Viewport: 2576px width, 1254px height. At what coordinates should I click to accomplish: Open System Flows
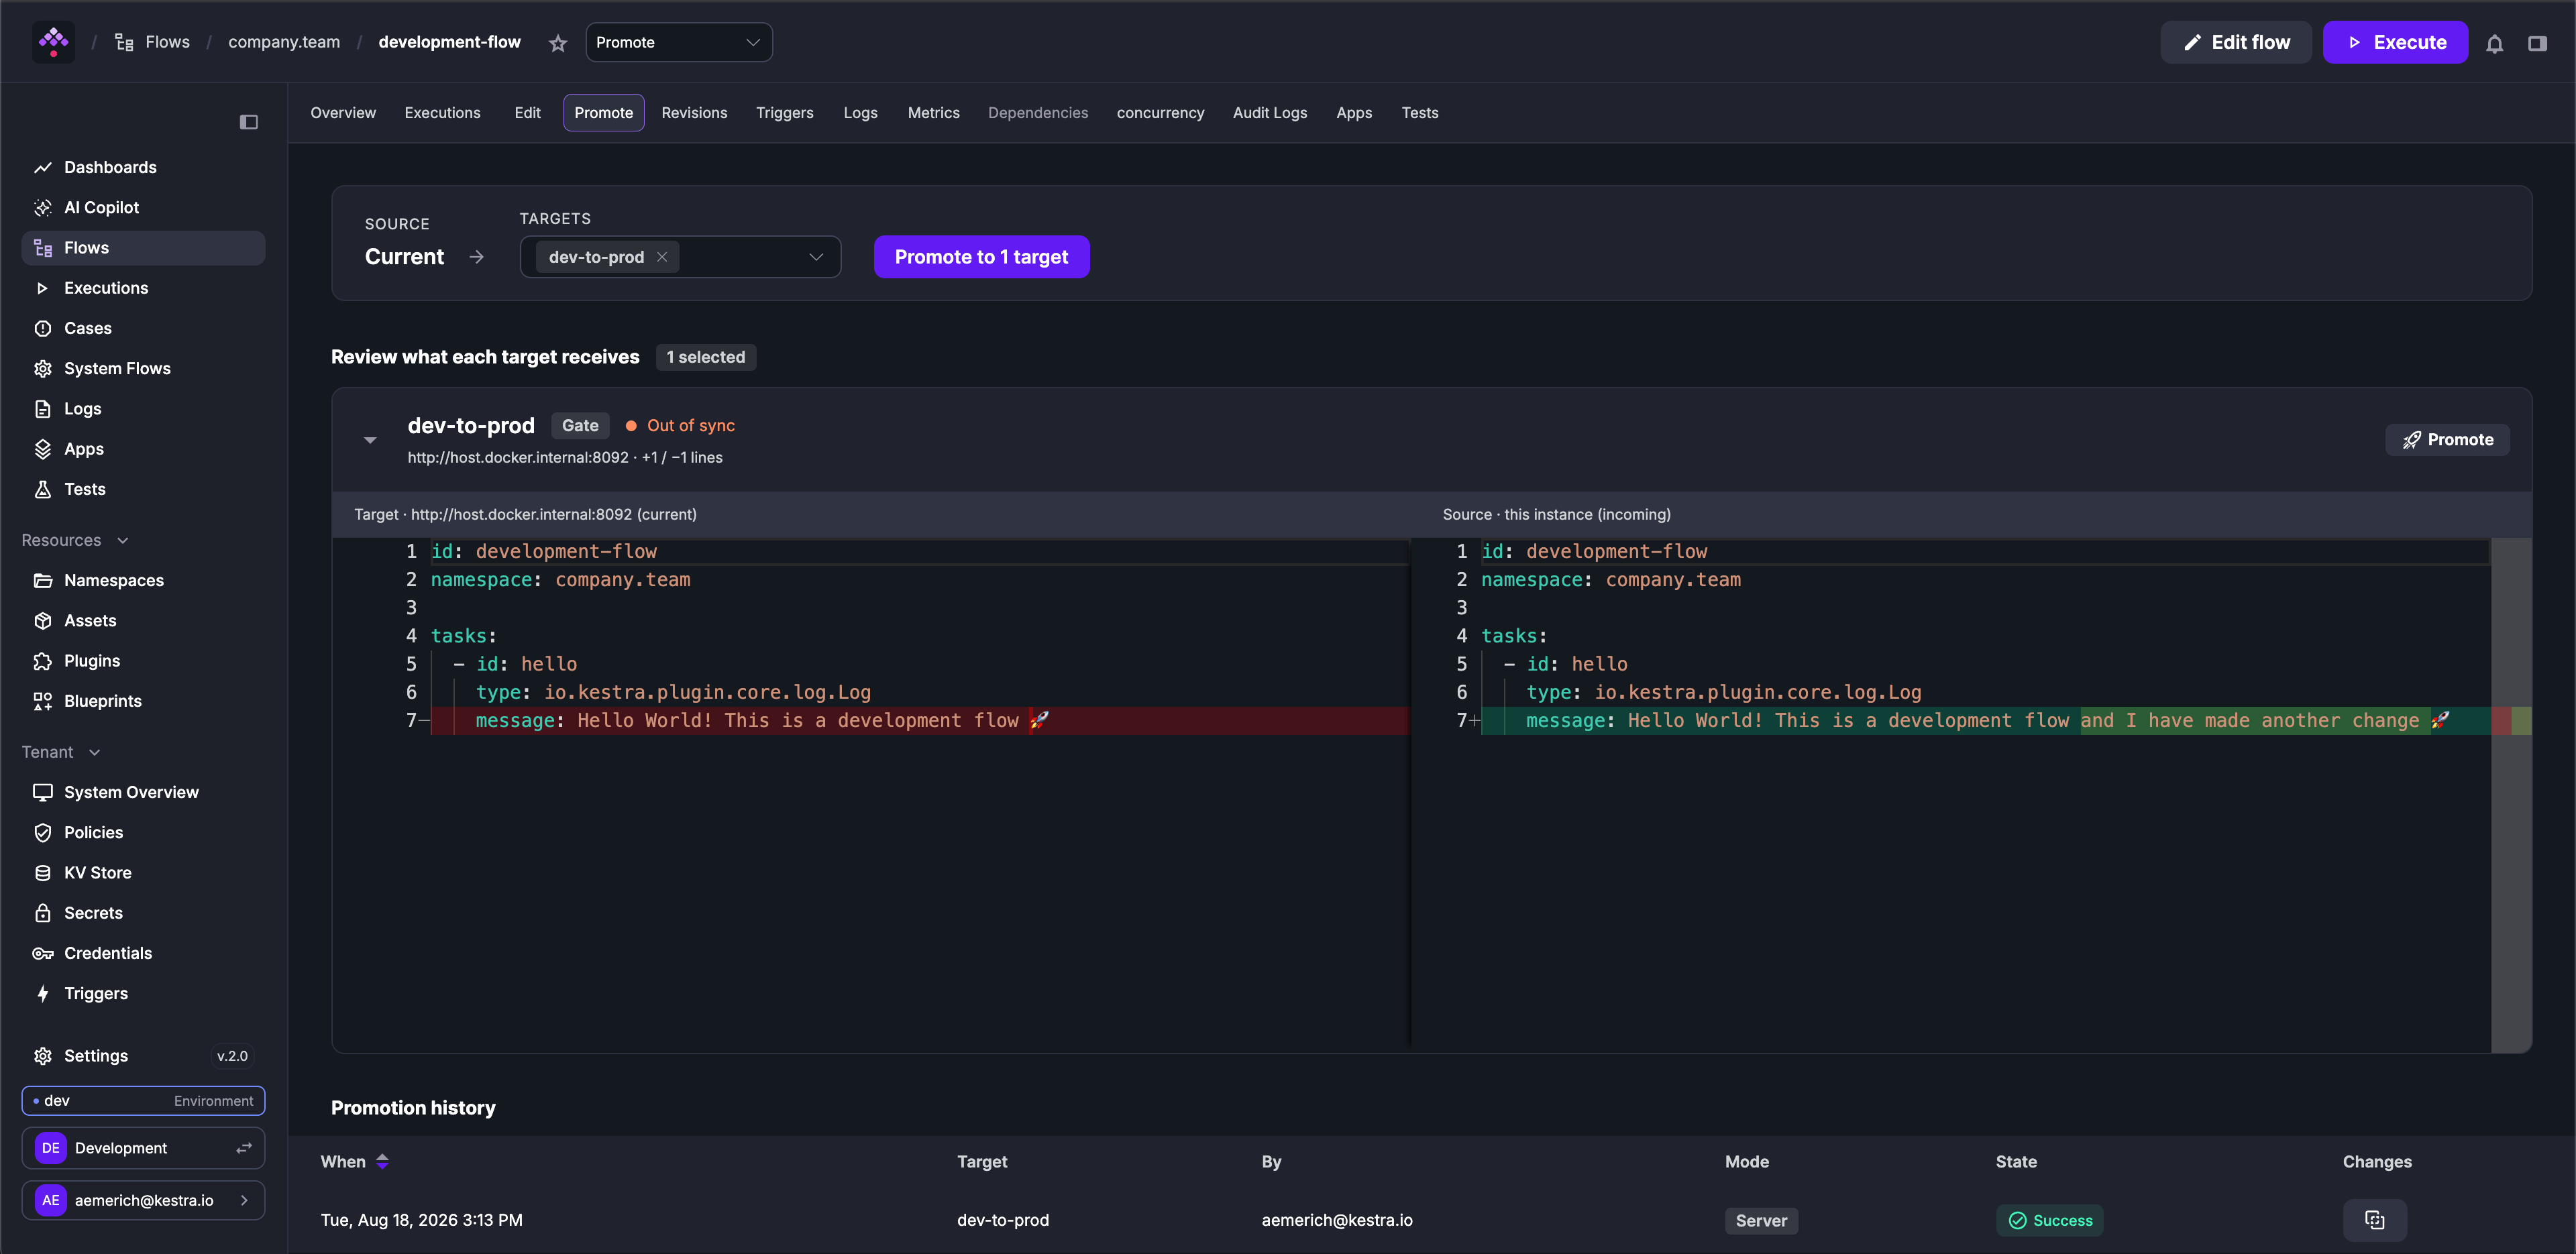click(x=144, y=368)
